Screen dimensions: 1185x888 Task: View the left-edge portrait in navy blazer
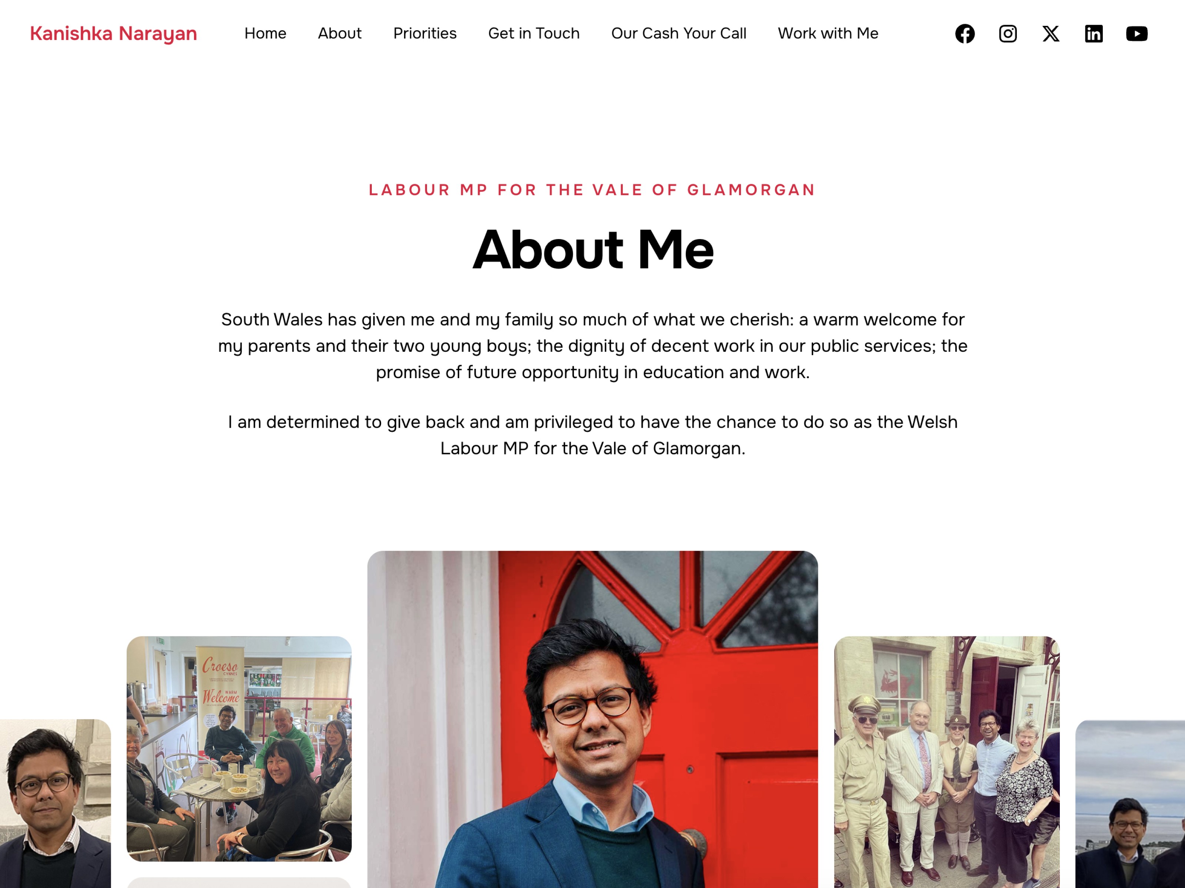[x=55, y=803]
